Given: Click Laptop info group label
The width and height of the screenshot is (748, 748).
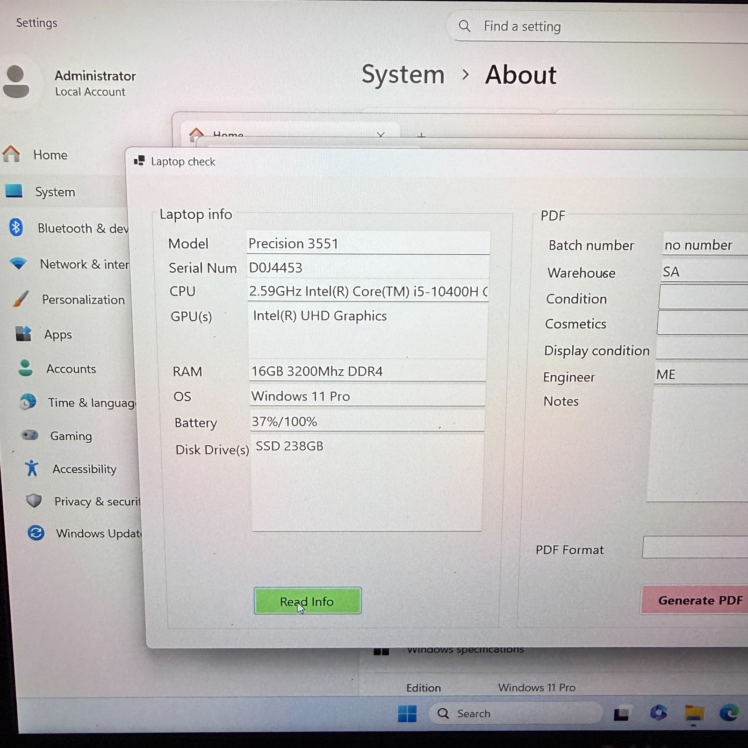Looking at the screenshot, I should pos(195,214).
